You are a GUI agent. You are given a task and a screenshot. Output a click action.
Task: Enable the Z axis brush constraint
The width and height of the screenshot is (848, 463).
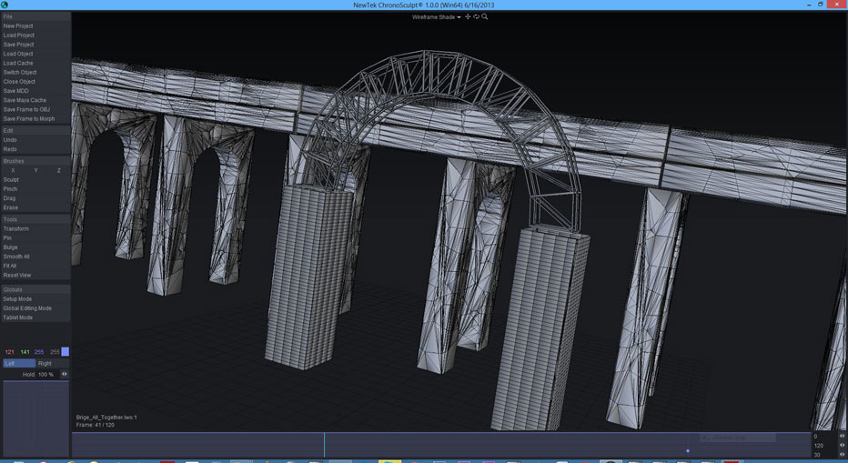(58, 170)
